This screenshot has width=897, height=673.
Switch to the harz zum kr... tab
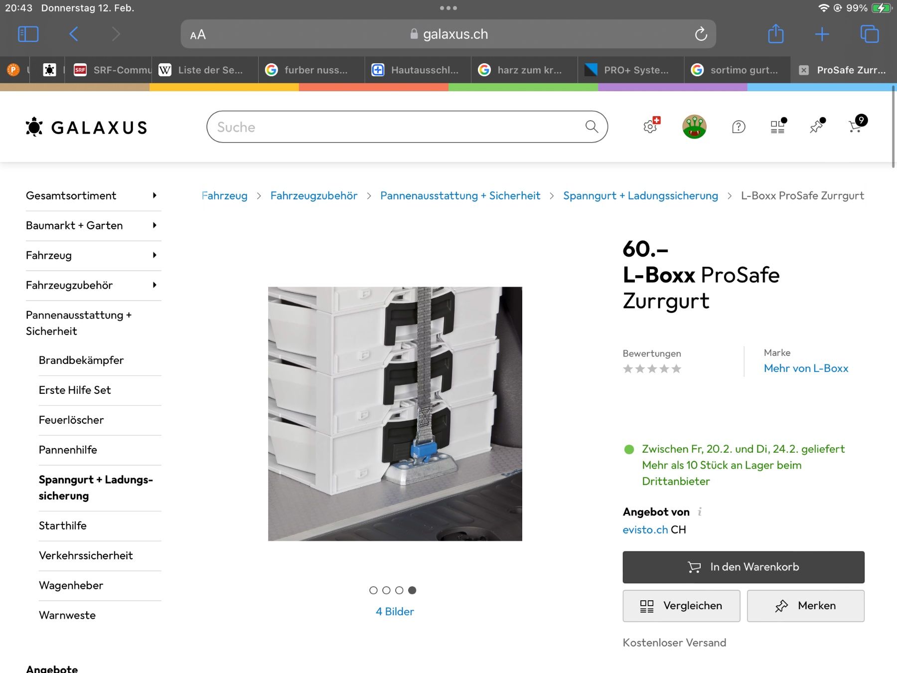524,70
